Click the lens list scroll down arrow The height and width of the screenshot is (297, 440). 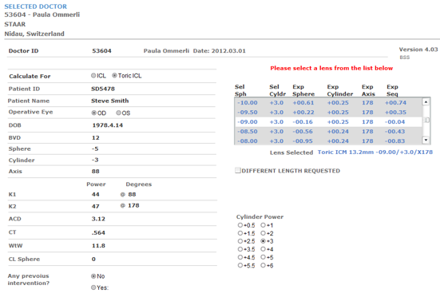coord(426,140)
